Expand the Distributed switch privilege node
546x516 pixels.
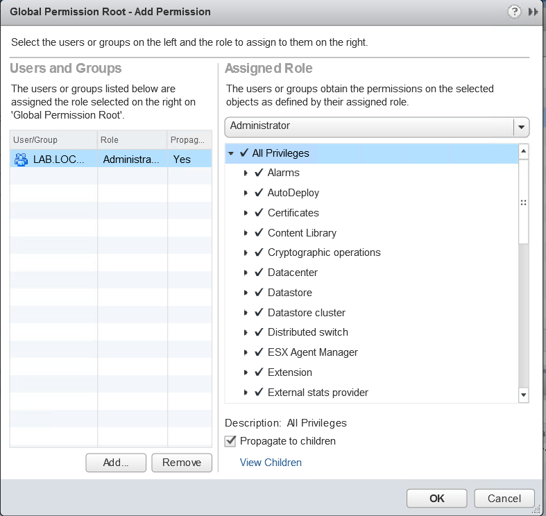(246, 333)
